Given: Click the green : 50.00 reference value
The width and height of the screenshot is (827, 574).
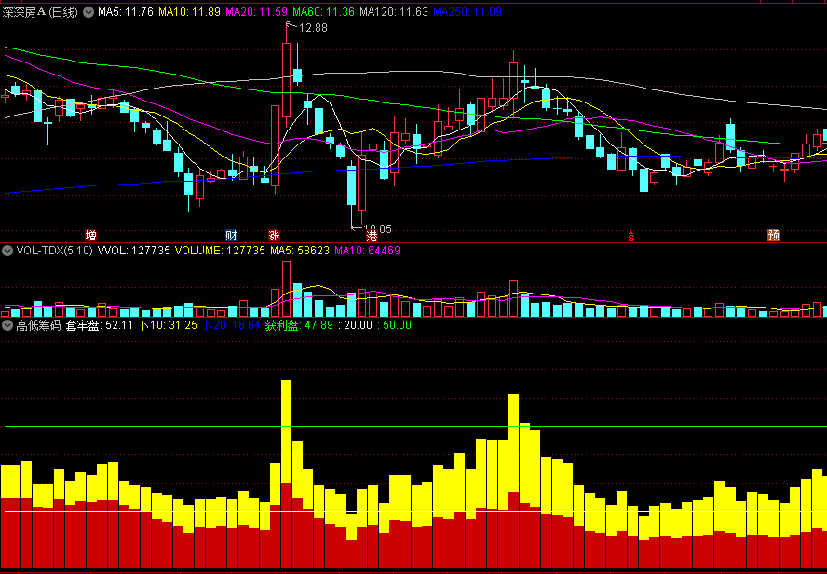Looking at the screenshot, I should tap(395, 325).
